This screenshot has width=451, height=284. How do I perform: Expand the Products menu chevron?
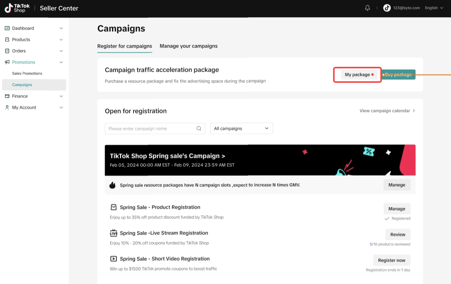61,39
